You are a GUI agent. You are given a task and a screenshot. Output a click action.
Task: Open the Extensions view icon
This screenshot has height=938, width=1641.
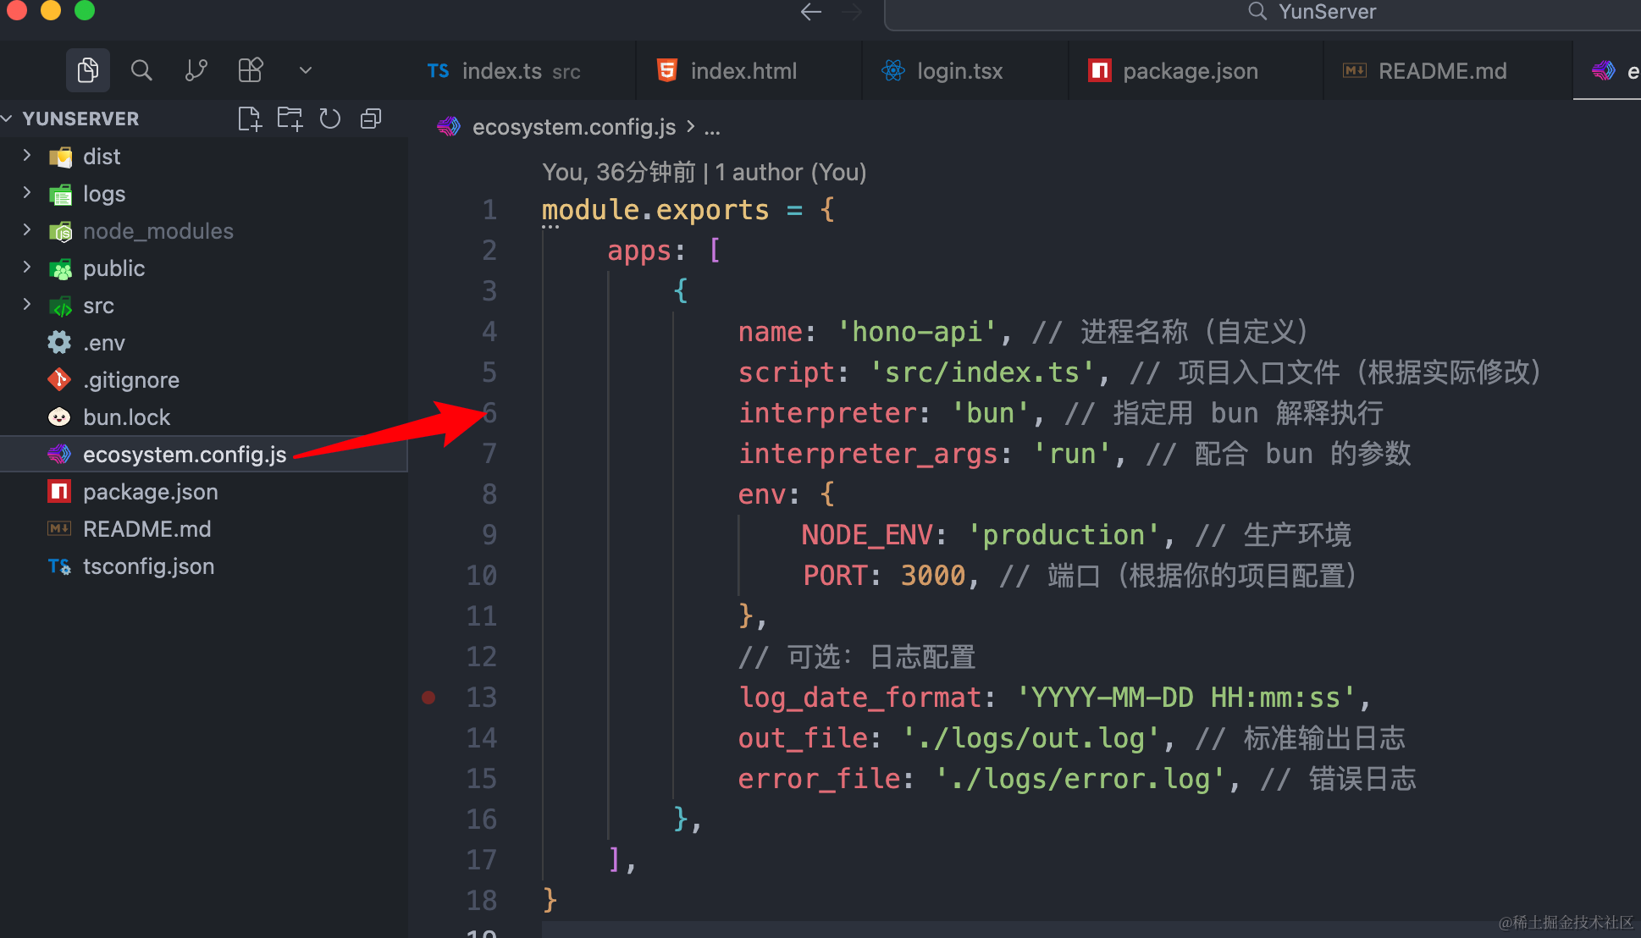[x=250, y=70]
